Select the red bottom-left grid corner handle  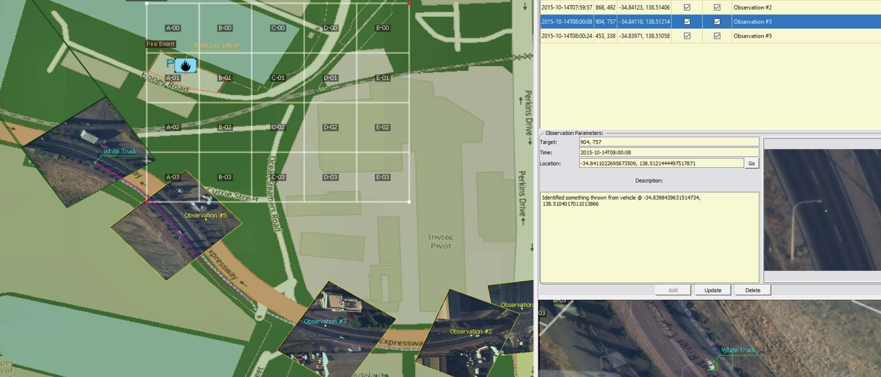point(147,202)
